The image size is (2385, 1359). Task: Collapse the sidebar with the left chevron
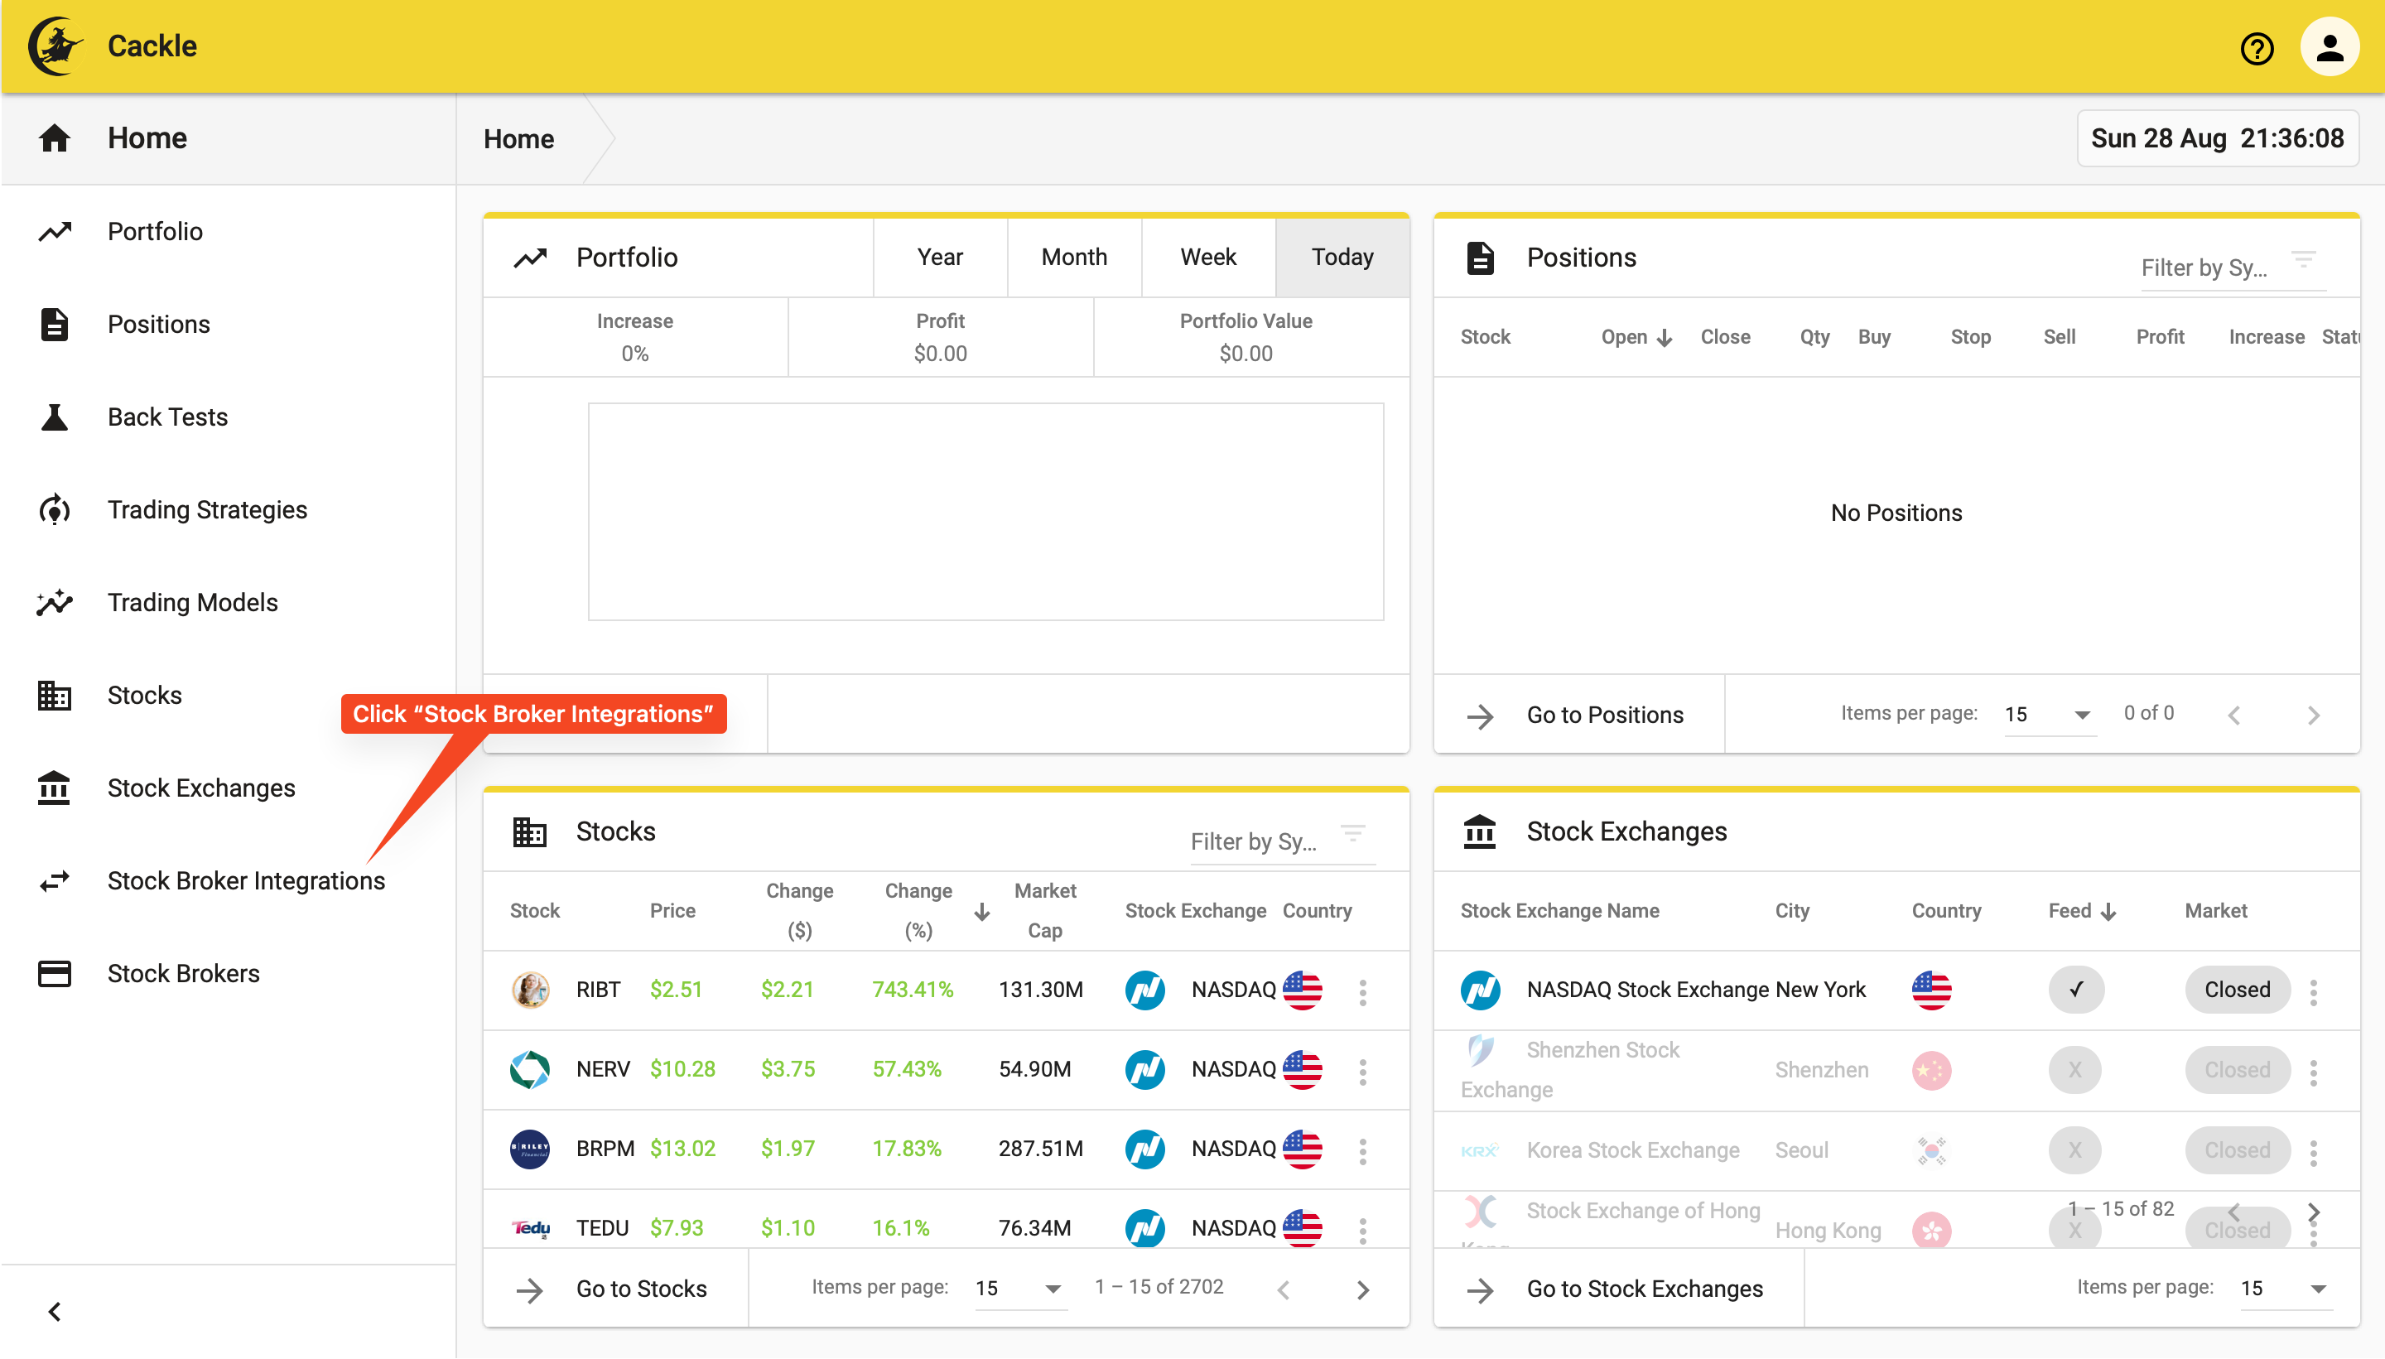(x=54, y=1312)
